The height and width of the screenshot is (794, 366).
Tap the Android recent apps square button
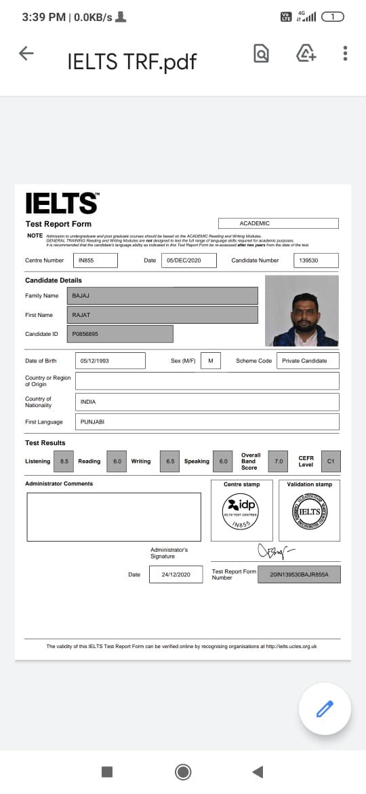107,772
